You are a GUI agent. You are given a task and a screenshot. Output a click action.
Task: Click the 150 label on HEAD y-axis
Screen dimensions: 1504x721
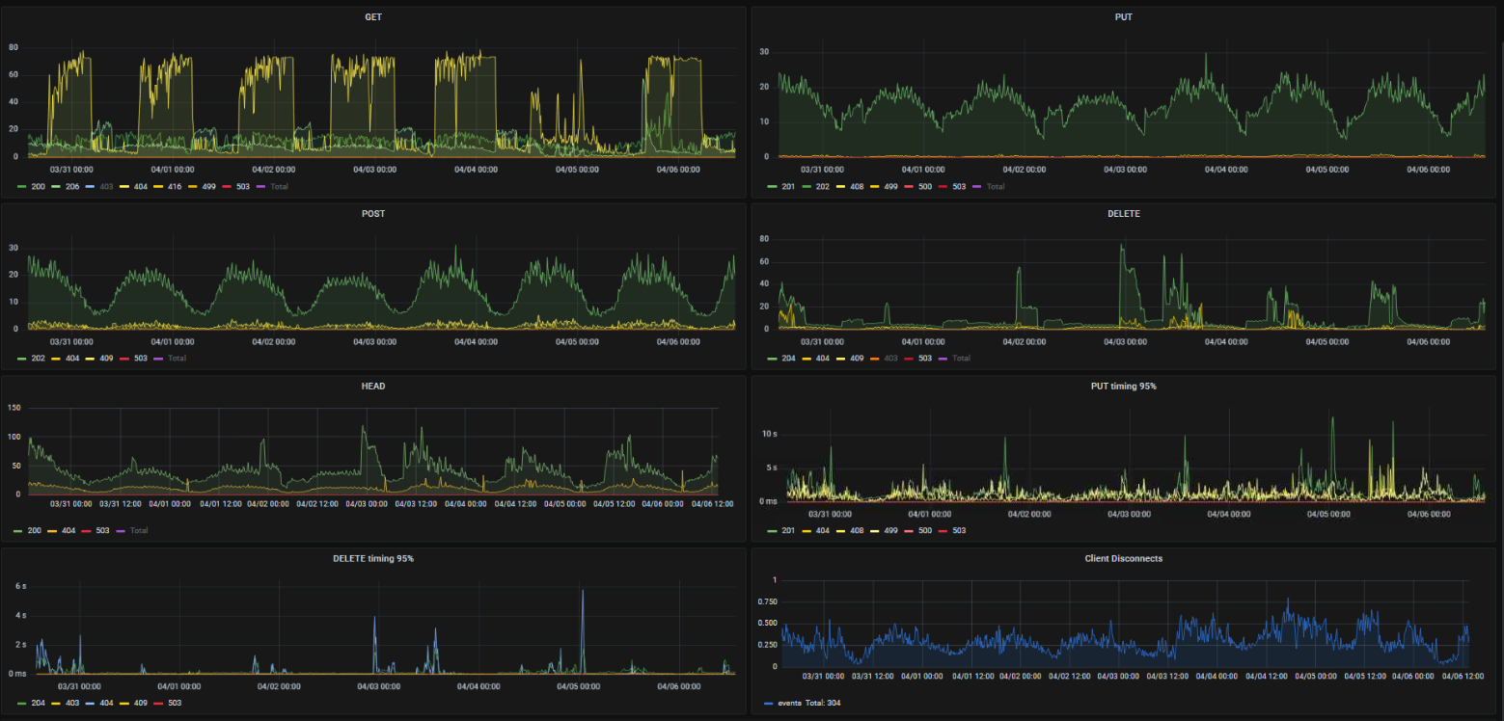click(14, 408)
